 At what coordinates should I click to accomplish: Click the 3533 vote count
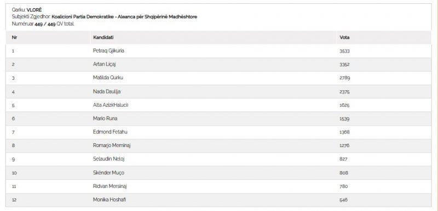[x=344, y=51]
